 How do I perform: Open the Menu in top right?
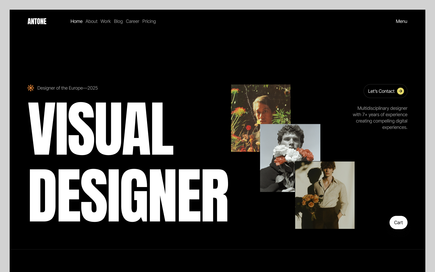(x=401, y=21)
